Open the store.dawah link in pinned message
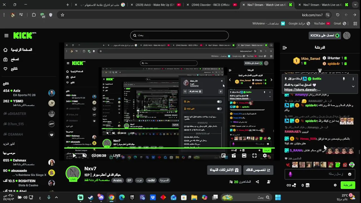The image size is (361, 203). (302, 90)
